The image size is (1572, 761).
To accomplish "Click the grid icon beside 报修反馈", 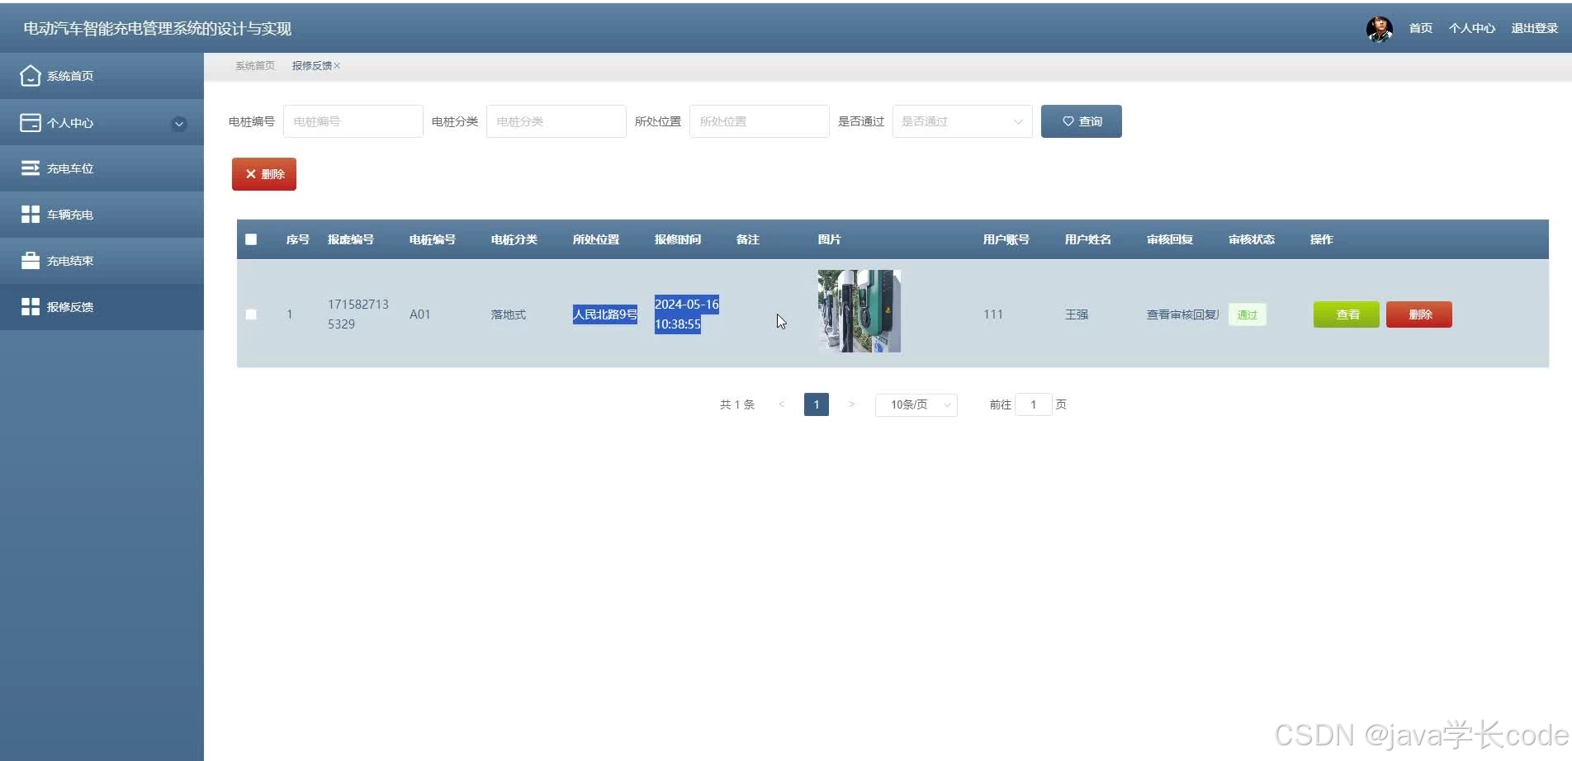I will coord(31,307).
